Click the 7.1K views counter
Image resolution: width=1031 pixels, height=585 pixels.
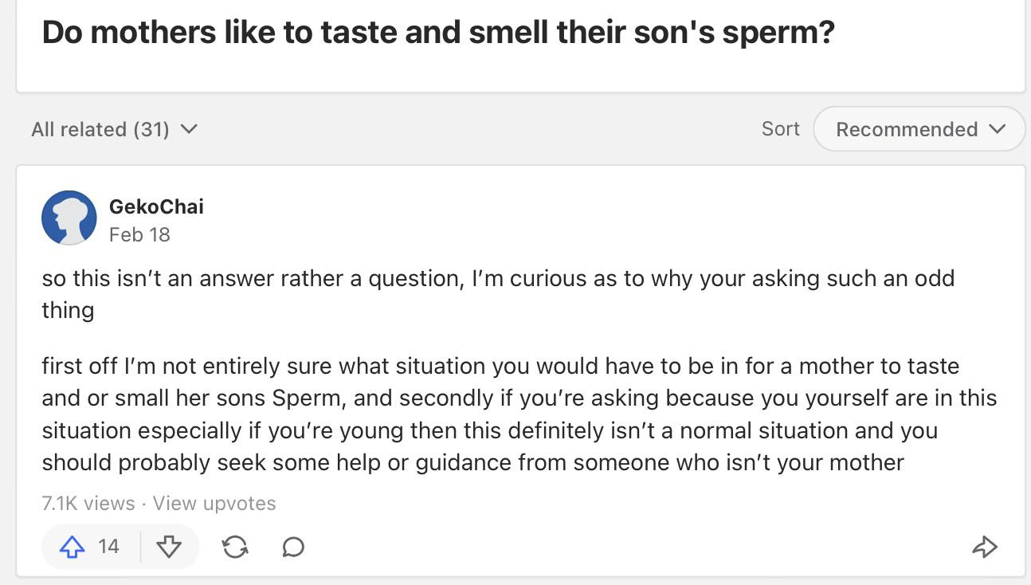[x=88, y=504]
